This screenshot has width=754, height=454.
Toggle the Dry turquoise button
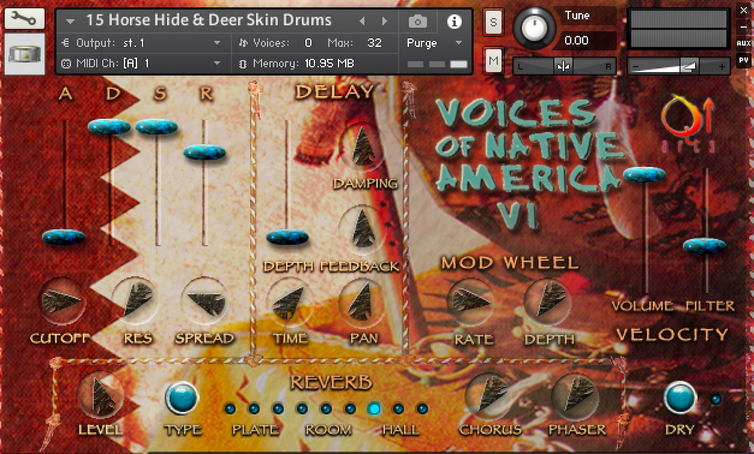(680, 398)
